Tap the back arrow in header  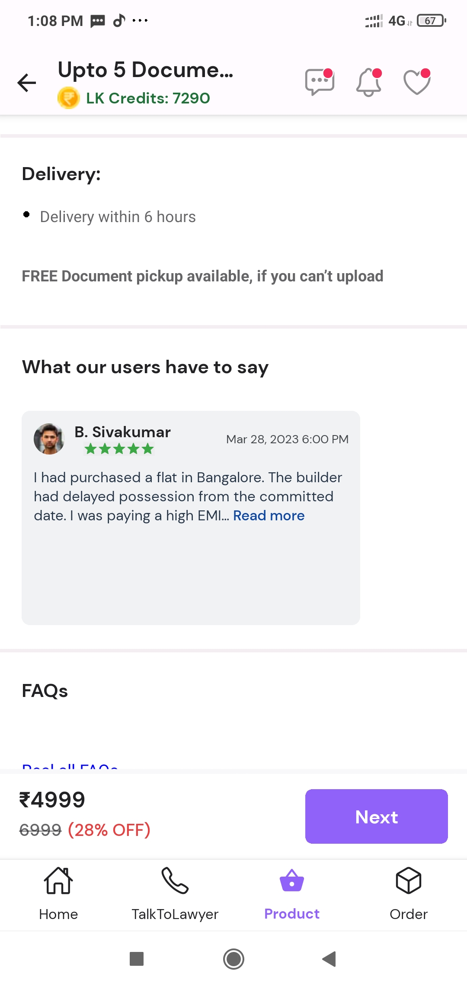(27, 83)
